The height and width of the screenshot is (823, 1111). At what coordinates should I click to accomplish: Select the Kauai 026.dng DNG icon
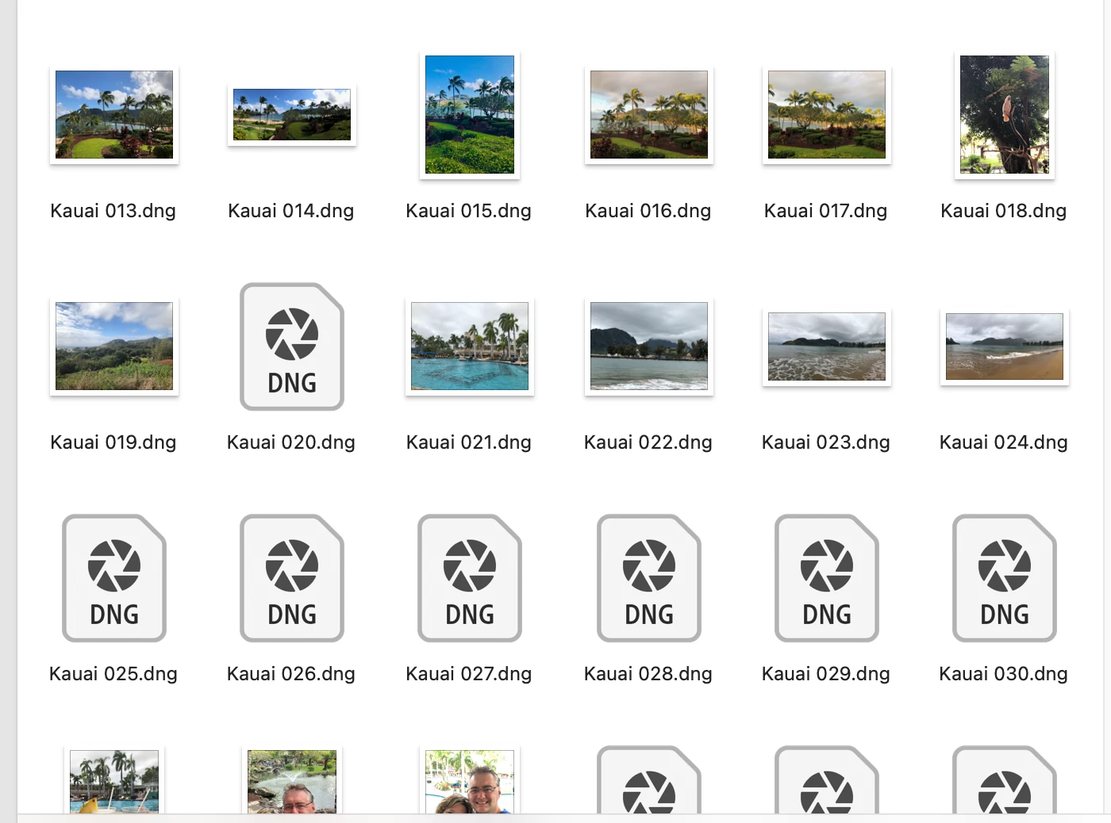292,578
